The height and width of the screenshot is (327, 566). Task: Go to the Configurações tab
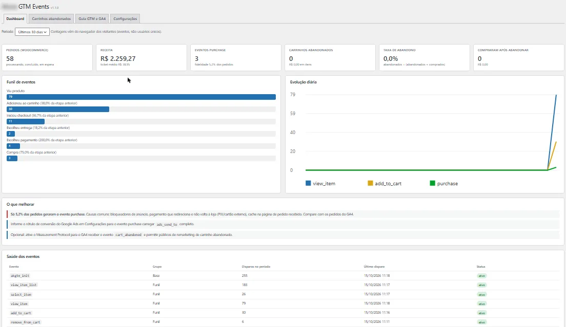[x=125, y=19]
